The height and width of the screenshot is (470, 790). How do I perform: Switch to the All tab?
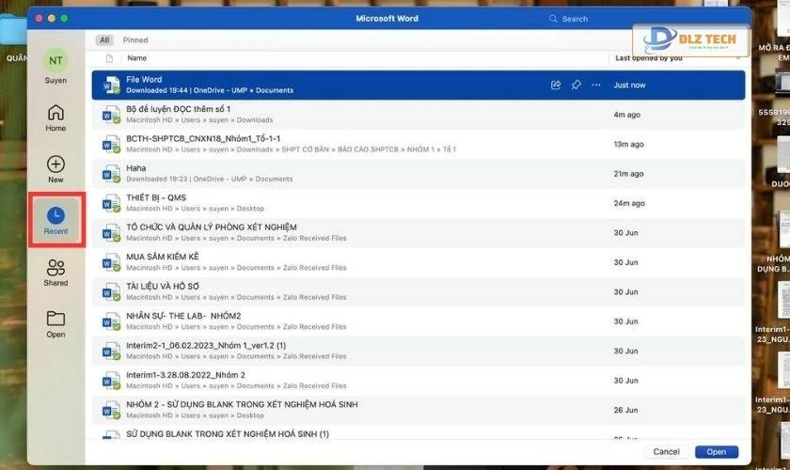tap(104, 39)
